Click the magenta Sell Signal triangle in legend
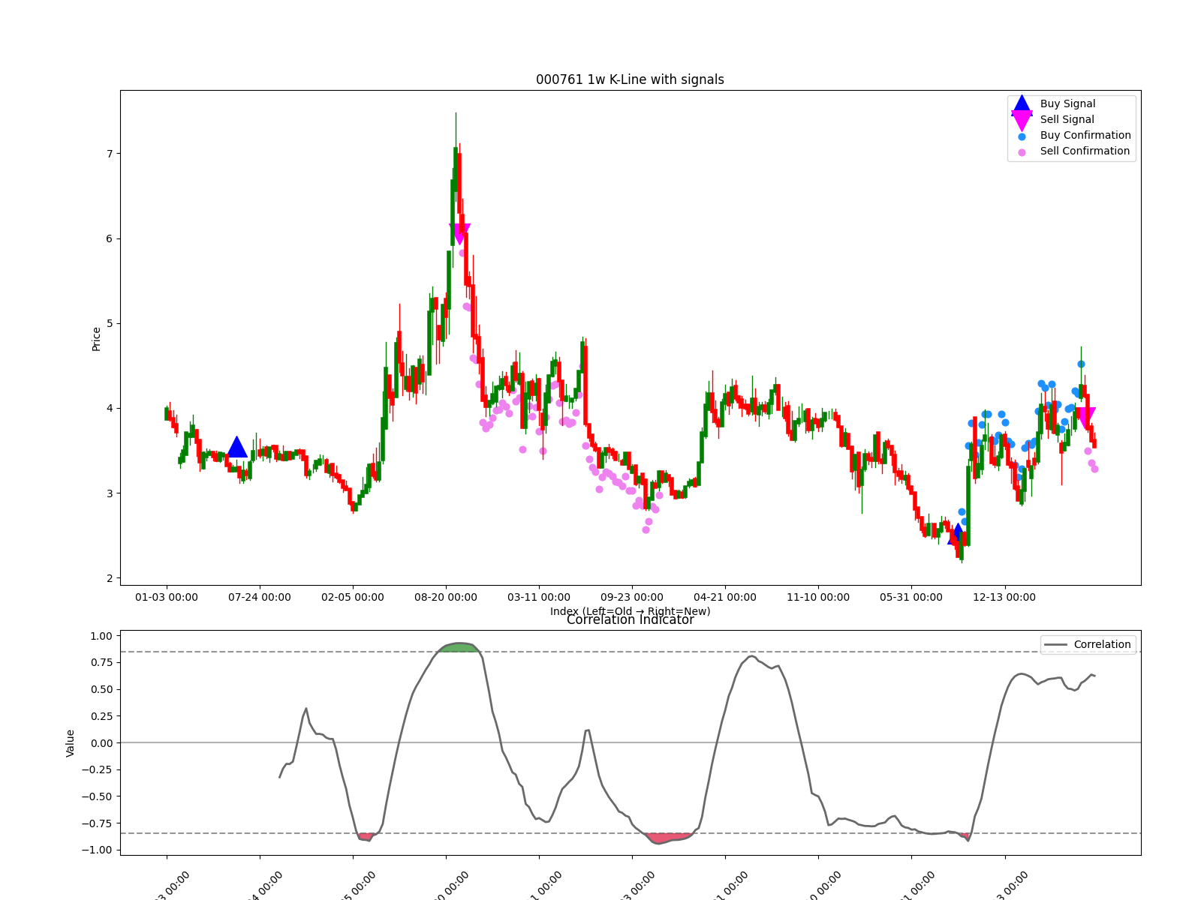 click(x=1022, y=120)
